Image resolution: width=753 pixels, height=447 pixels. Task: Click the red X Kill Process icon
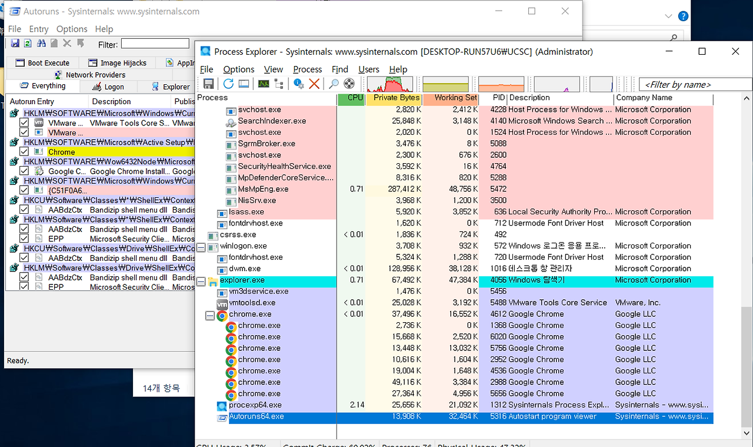pyautogui.click(x=314, y=84)
